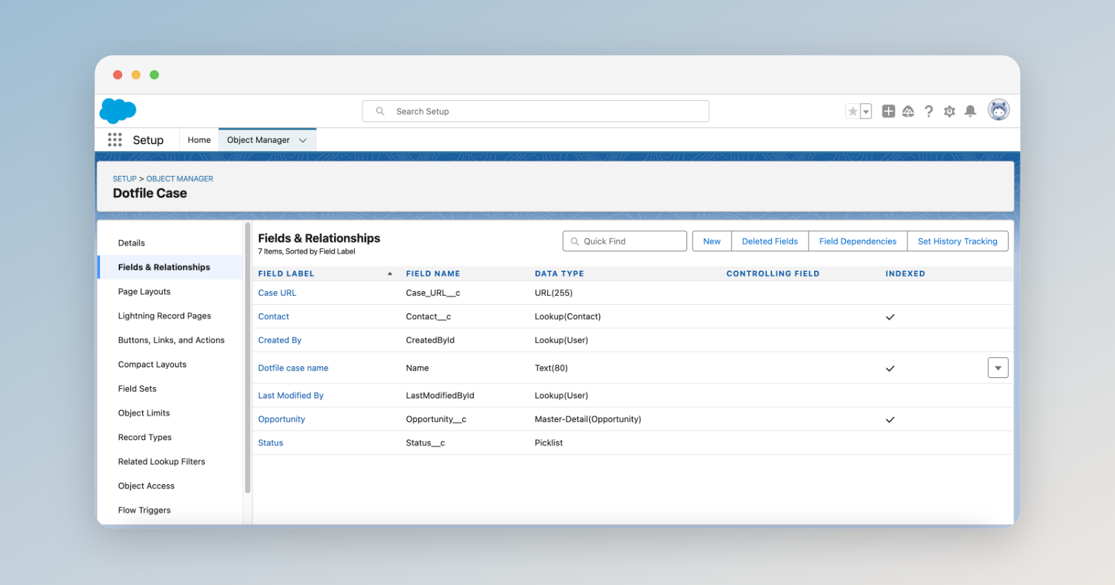1115x585 pixels.
Task: Click the Quick Find magnifier icon
Action: 575,241
